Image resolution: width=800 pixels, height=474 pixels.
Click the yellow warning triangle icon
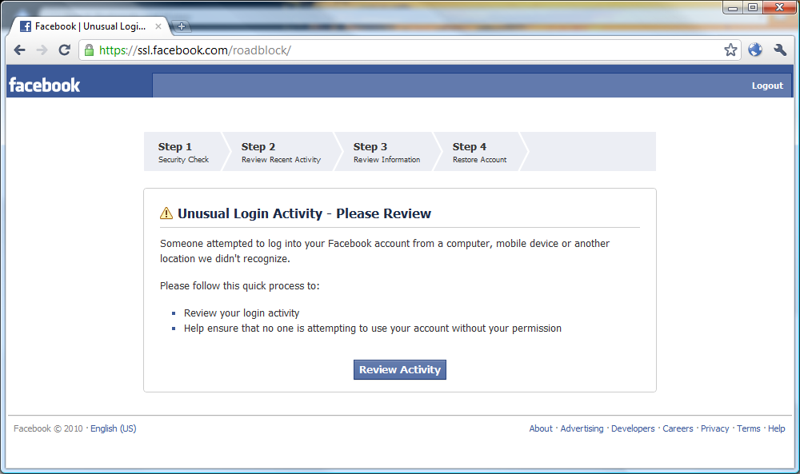(166, 213)
